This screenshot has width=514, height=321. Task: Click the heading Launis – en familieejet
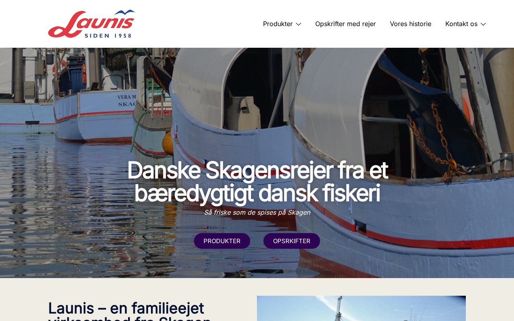pyautogui.click(x=126, y=308)
